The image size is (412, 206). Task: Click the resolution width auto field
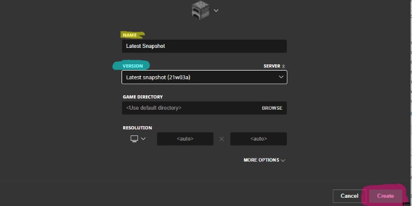pyautogui.click(x=185, y=139)
